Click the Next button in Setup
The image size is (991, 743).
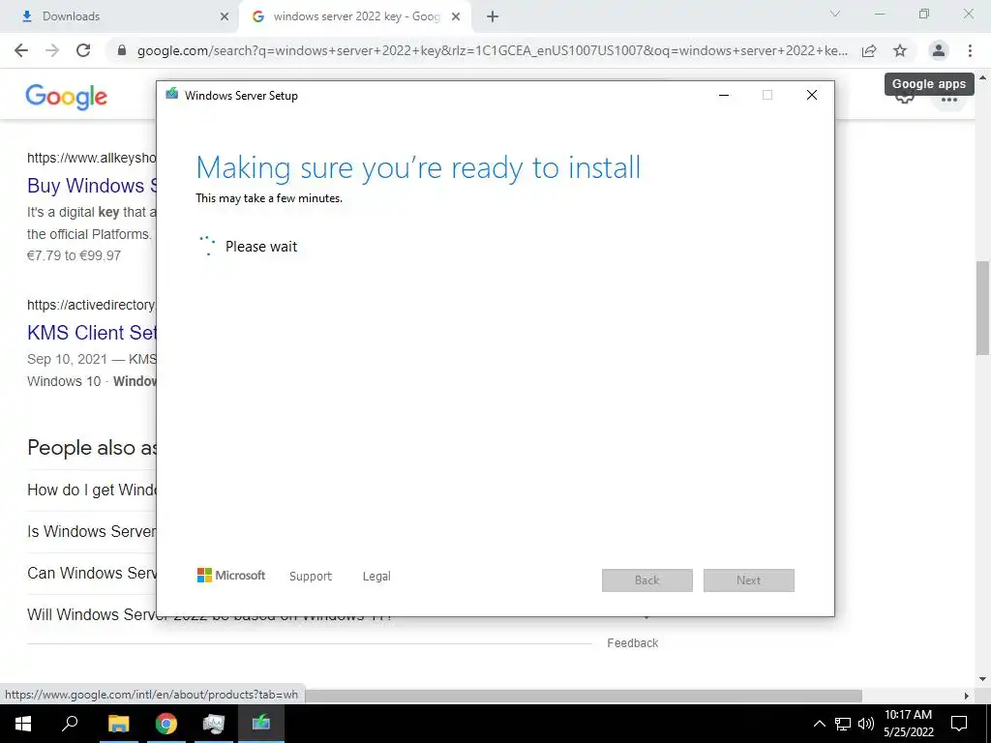point(749,580)
